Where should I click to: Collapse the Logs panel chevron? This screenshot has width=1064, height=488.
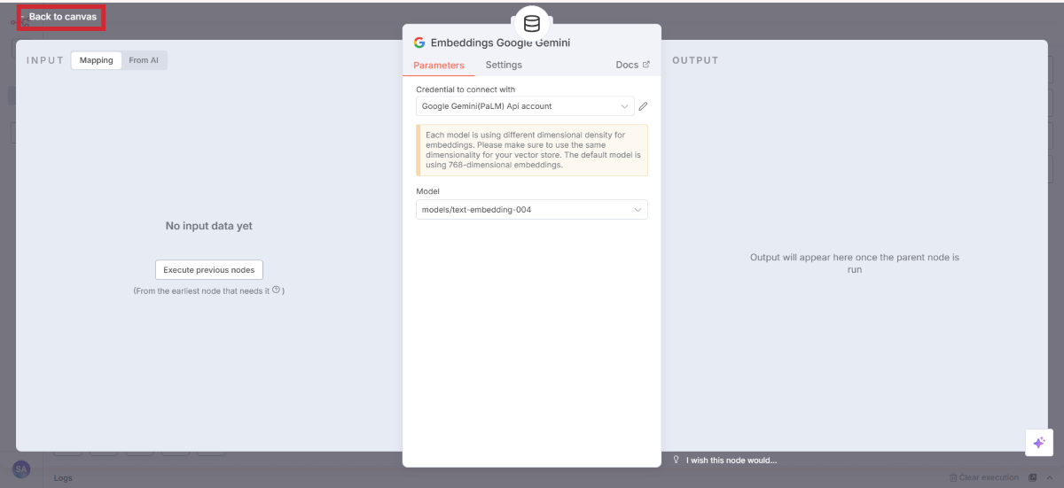(1050, 478)
